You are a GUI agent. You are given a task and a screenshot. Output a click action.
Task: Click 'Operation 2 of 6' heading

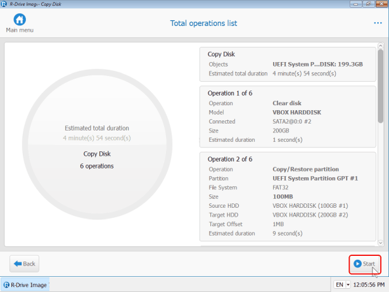(x=230, y=159)
